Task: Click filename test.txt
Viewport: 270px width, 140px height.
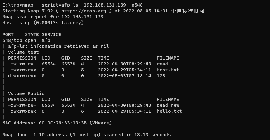Action: [x=168, y=70]
